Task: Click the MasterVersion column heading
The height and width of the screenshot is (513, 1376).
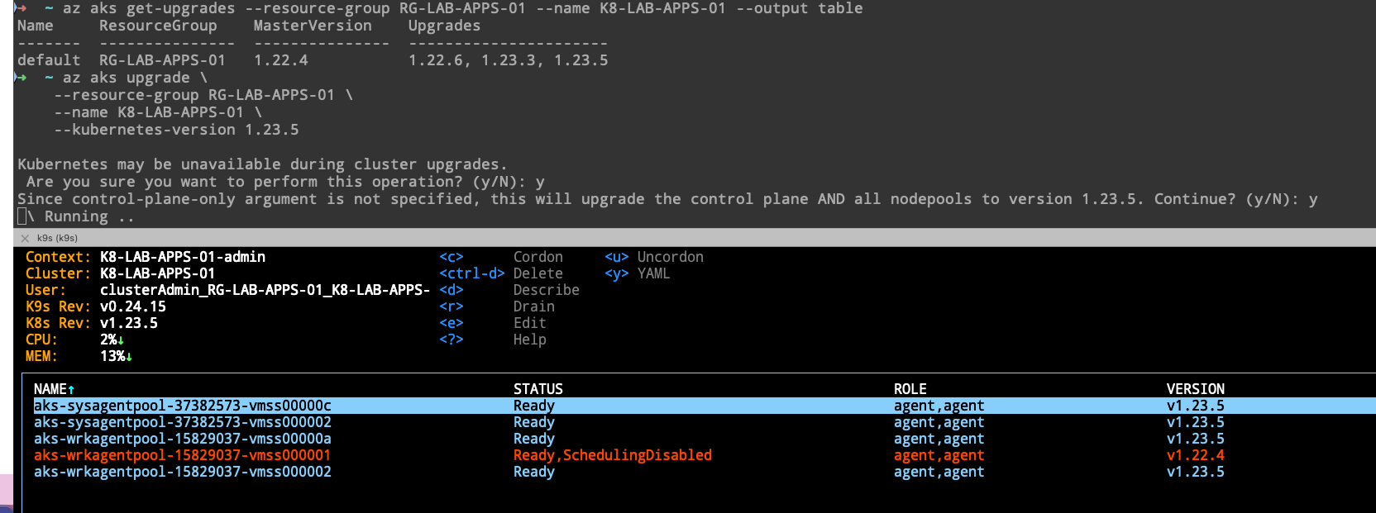Action: pyautogui.click(x=313, y=26)
